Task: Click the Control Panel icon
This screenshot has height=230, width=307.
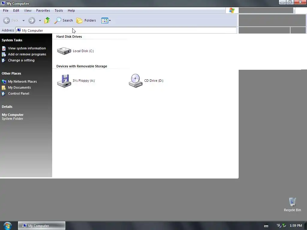Action: click(4, 93)
